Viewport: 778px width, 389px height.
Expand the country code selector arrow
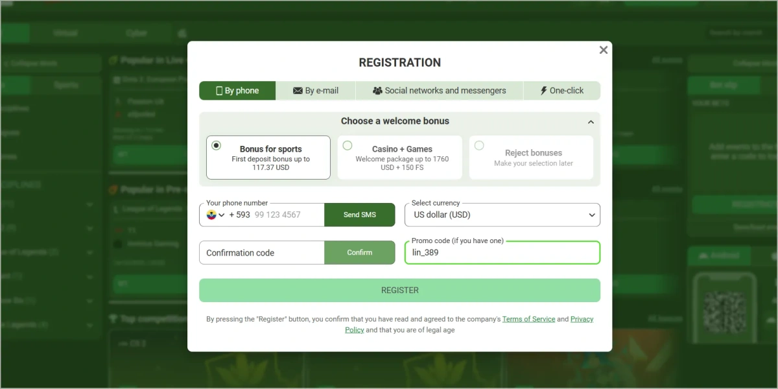[x=222, y=215]
